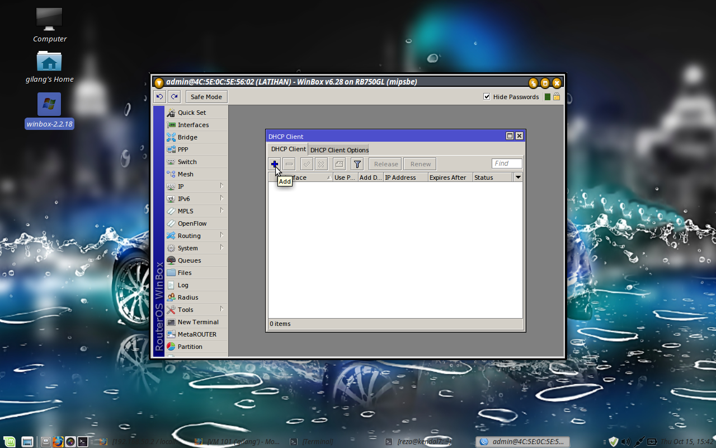Expand the IPv6 submenu
This screenshot has height=448, width=716.
click(x=196, y=199)
